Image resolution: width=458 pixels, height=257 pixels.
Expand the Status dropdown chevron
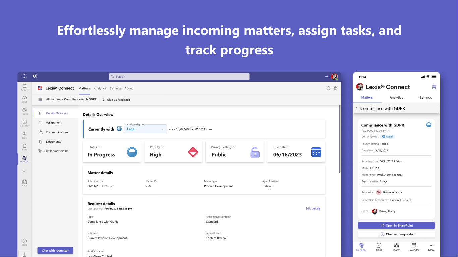pyautogui.click(x=100, y=147)
